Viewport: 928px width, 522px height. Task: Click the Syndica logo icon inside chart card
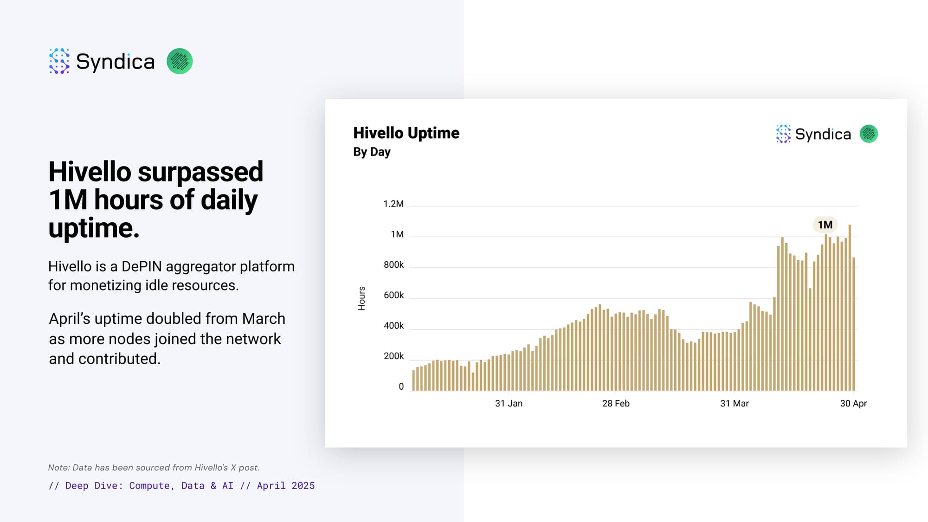point(783,134)
